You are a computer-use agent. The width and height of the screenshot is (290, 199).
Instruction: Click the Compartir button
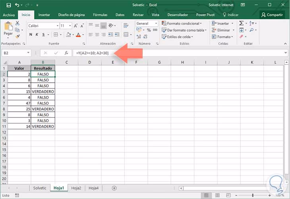[272, 15]
